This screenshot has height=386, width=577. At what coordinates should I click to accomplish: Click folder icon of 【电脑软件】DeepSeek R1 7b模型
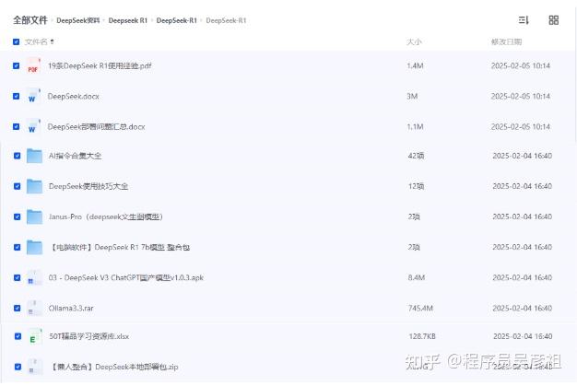tap(34, 248)
